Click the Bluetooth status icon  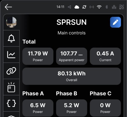pyautogui.click(x=107, y=7)
